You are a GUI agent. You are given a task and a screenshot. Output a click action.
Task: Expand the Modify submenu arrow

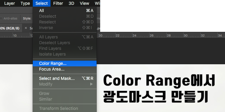tap(91, 84)
